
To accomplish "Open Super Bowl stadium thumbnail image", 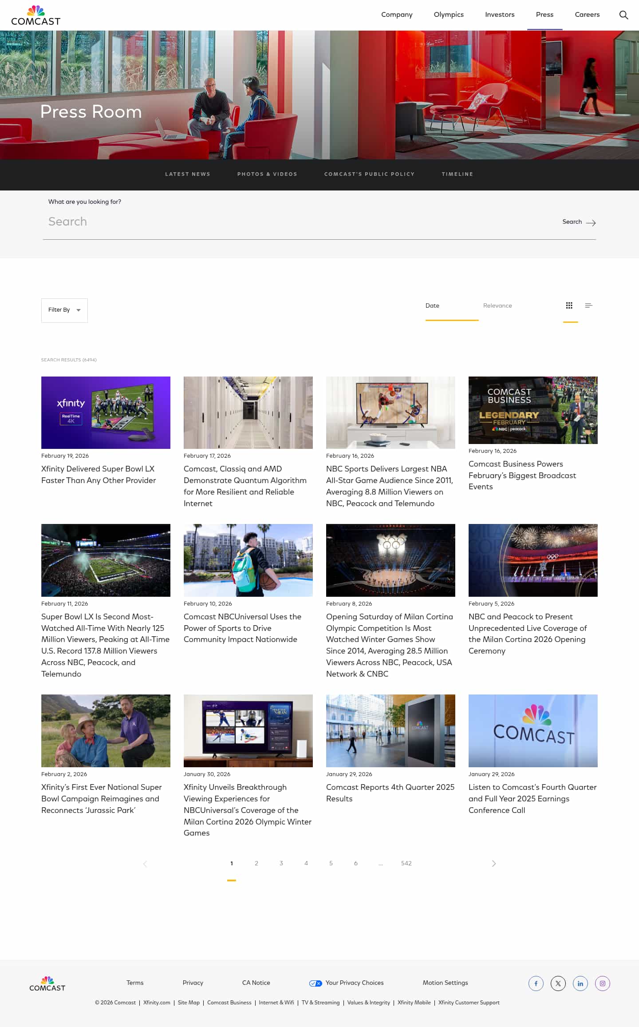I will pyautogui.click(x=106, y=560).
